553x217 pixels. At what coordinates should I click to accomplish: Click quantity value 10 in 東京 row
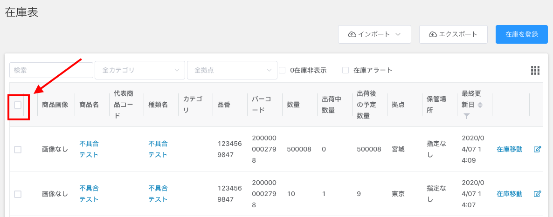tap(290, 193)
